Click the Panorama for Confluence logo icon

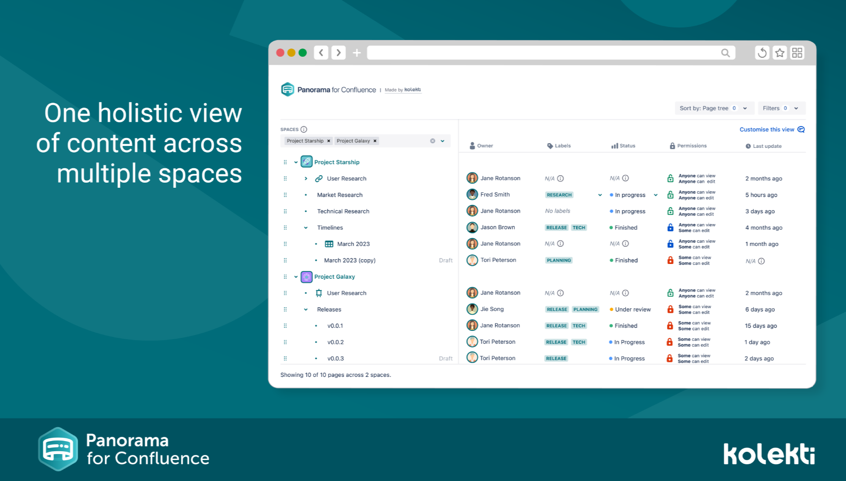(287, 89)
